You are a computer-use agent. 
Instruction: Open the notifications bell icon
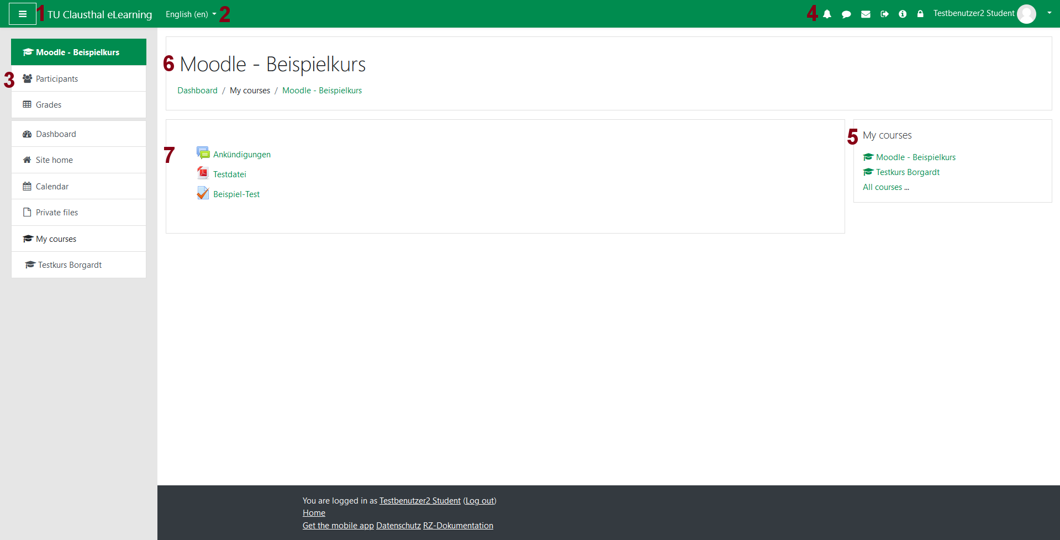[x=827, y=14]
